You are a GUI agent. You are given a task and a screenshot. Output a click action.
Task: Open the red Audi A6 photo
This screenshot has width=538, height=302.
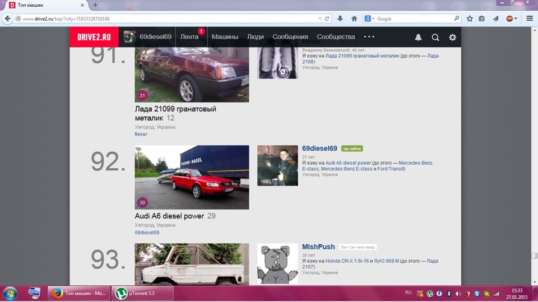coord(192,177)
